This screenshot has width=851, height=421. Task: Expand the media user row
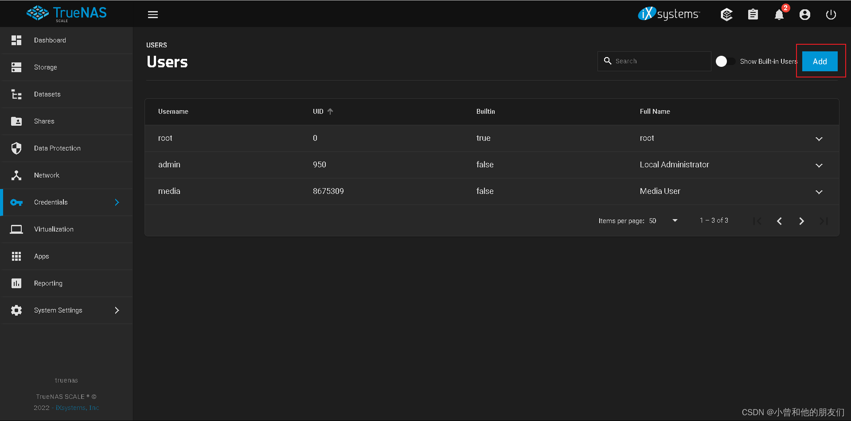click(x=819, y=192)
